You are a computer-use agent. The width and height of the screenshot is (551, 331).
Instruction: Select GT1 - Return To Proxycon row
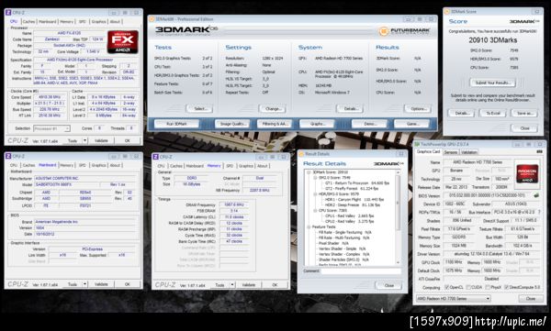(356, 183)
